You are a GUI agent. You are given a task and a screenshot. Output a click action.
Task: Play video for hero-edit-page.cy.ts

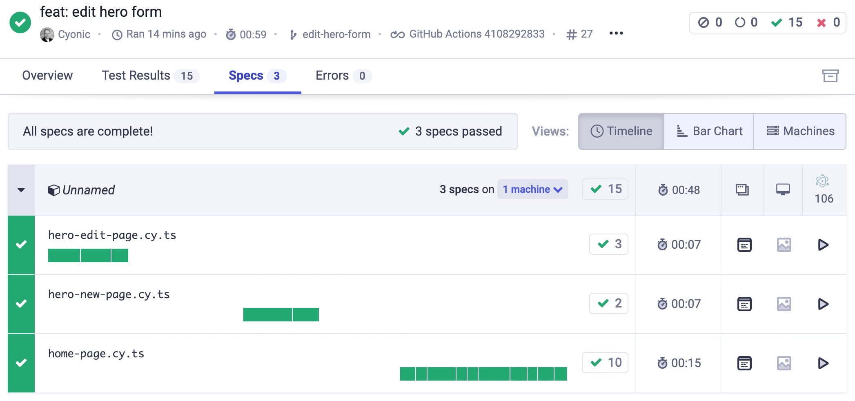point(823,245)
